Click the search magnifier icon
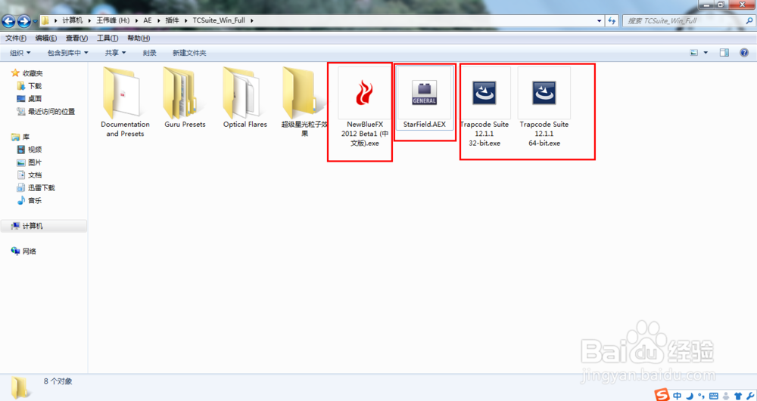This screenshot has height=401, width=757. pyautogui.click(x=749, y=20)
